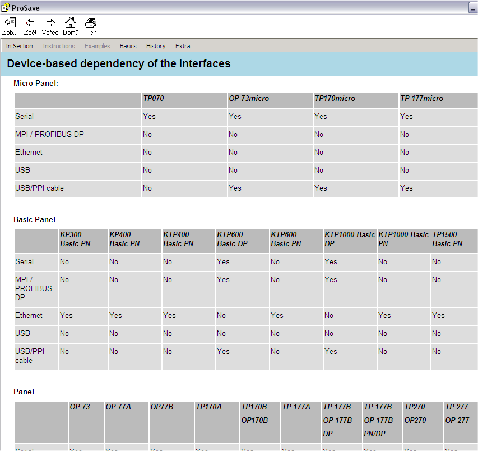Viewport: 478px width, 451px height.
Task: Click the Basic Panel section heading
Action: [x=34, y=219]
